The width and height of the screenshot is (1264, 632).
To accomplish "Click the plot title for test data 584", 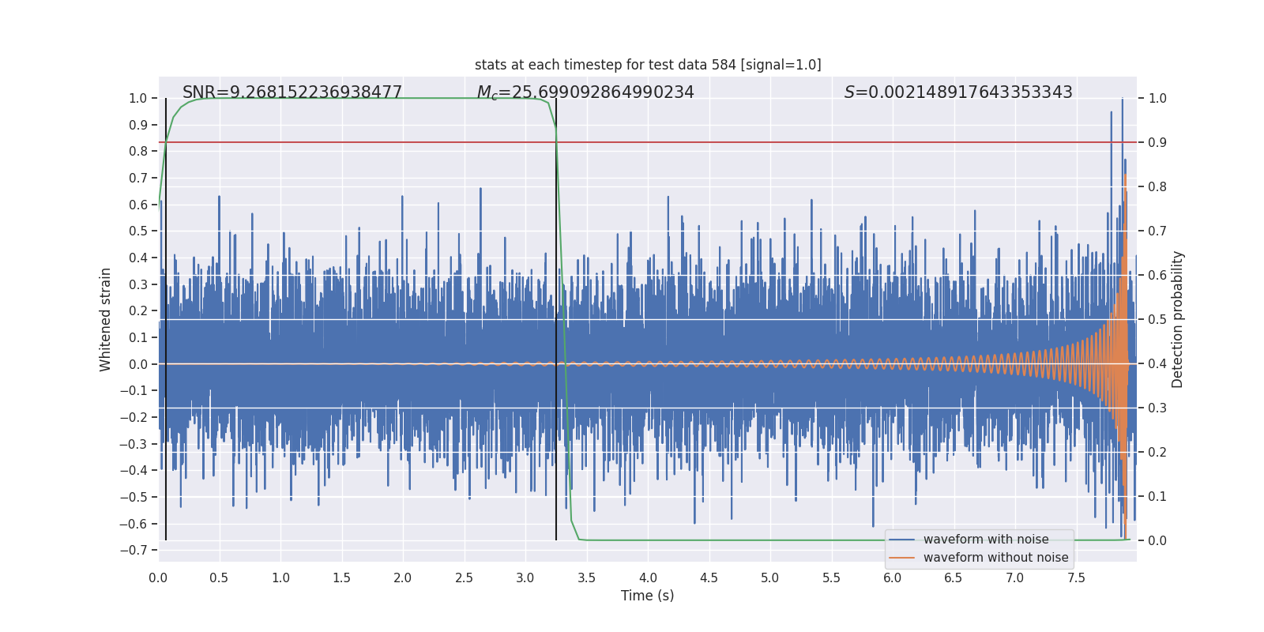I will click(x=648, y=65).
